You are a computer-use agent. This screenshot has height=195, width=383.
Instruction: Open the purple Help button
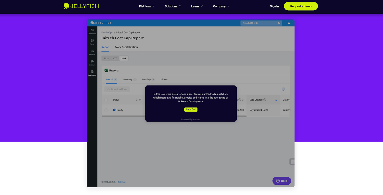point(282,181)
